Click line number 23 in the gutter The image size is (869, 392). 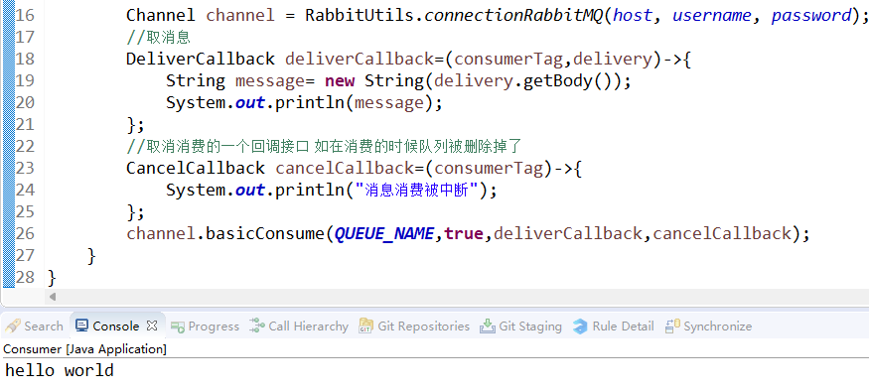tap(25, 168)
